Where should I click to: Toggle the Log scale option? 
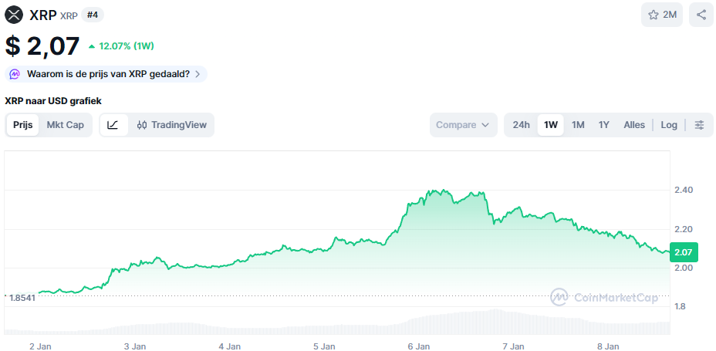coord(669,125)
